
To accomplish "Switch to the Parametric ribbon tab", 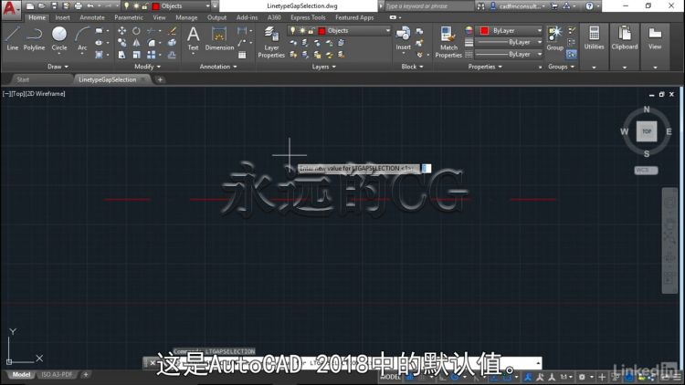I will click(129, 17).
